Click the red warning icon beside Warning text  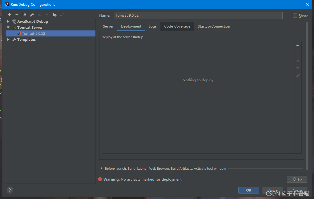coord(100,179)
